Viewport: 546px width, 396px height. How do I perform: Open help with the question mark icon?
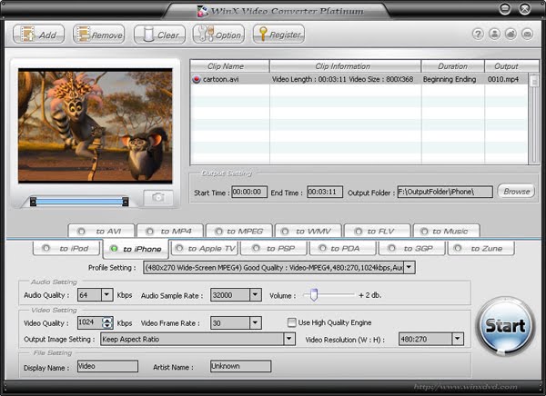tap(478, 35)
